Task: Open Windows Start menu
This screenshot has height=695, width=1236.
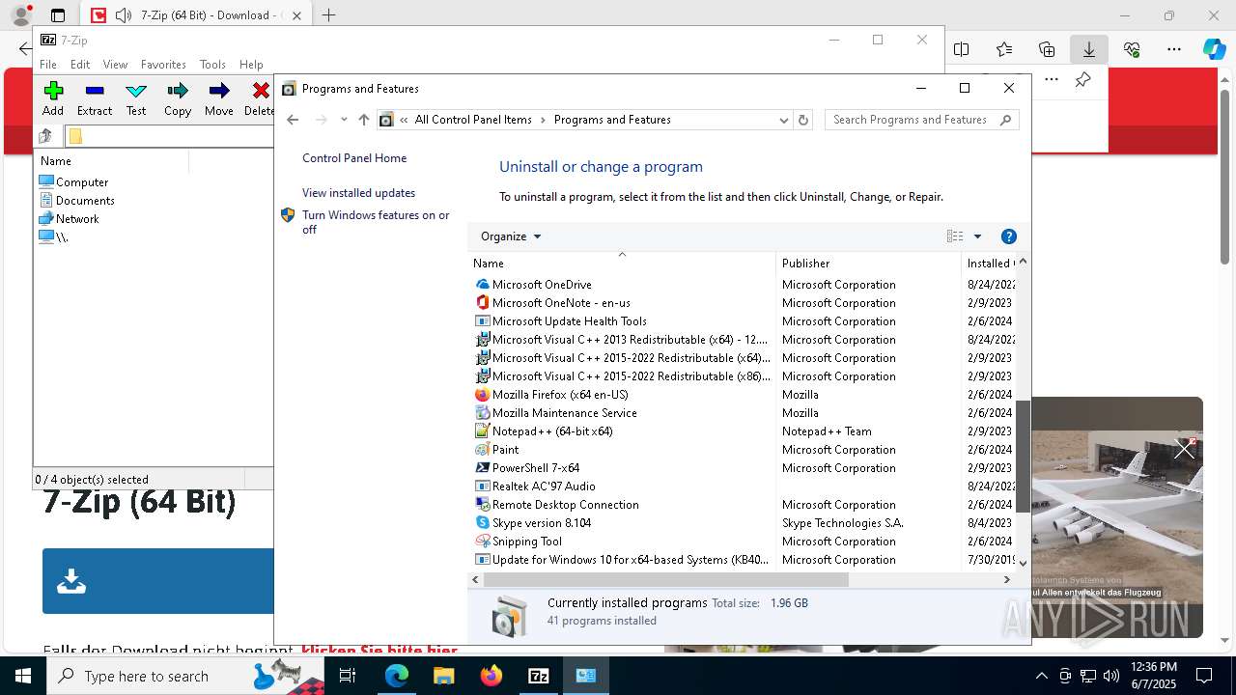Action: coord(23,676)
